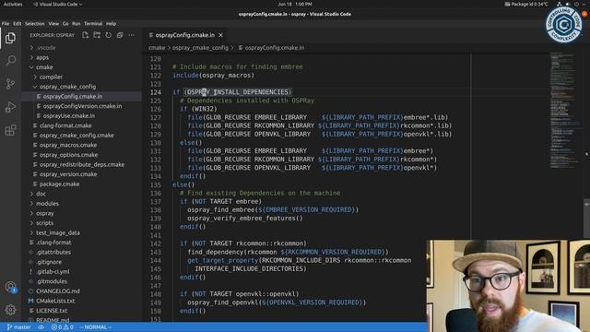Expand the doc folder
The height and width of the screenshot is (332, 590).
82,194
